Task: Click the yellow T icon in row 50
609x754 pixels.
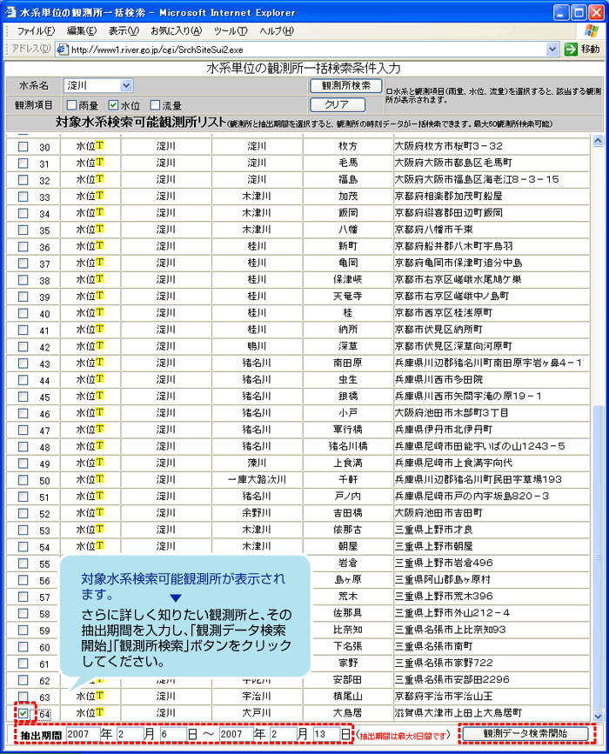Action: 100,478
